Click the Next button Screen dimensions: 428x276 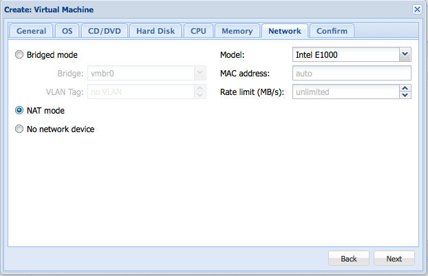point(394,258)
